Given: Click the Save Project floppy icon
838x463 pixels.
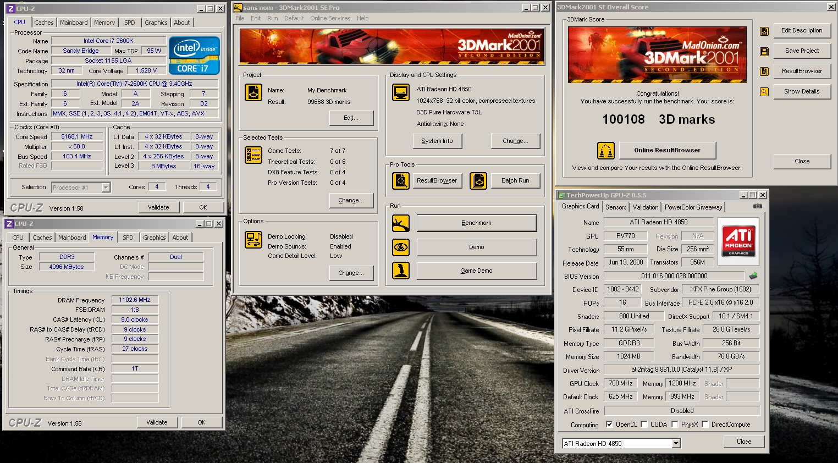Looking at the screenshot, I should click(x=764, y=52).
